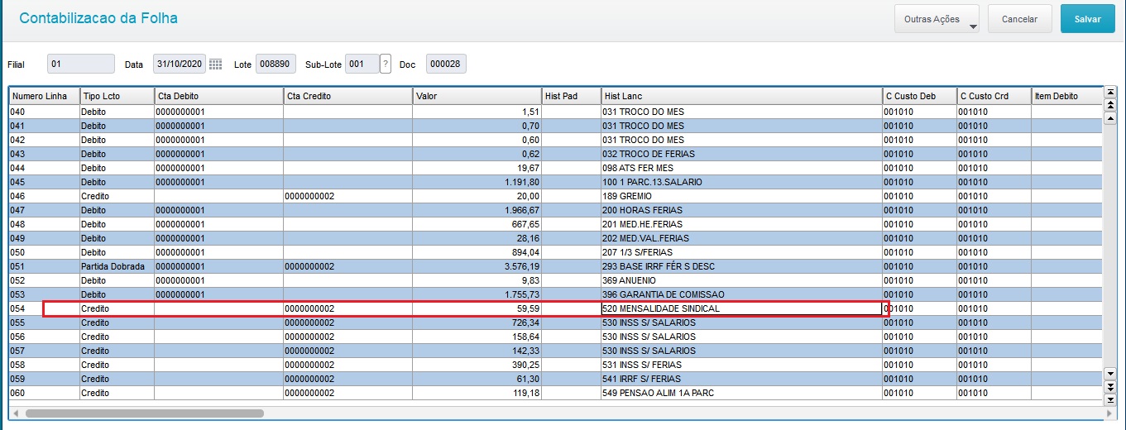Click the Doc field 000028

tap(446, 64)
